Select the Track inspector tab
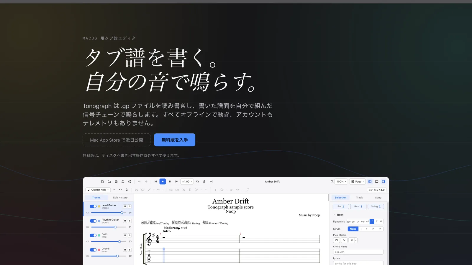The width and height of the screenshot is (472, 265). [359, 198]
